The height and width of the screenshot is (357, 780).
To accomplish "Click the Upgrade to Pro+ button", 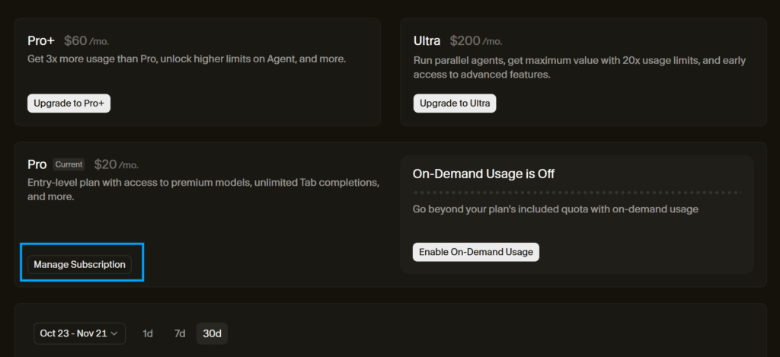I will pos(69,104).
